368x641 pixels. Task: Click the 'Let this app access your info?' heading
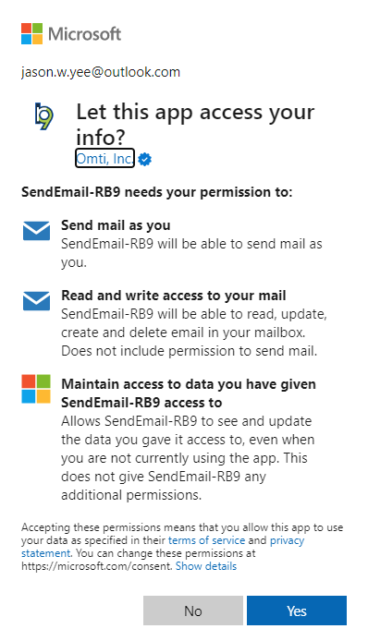195,124
